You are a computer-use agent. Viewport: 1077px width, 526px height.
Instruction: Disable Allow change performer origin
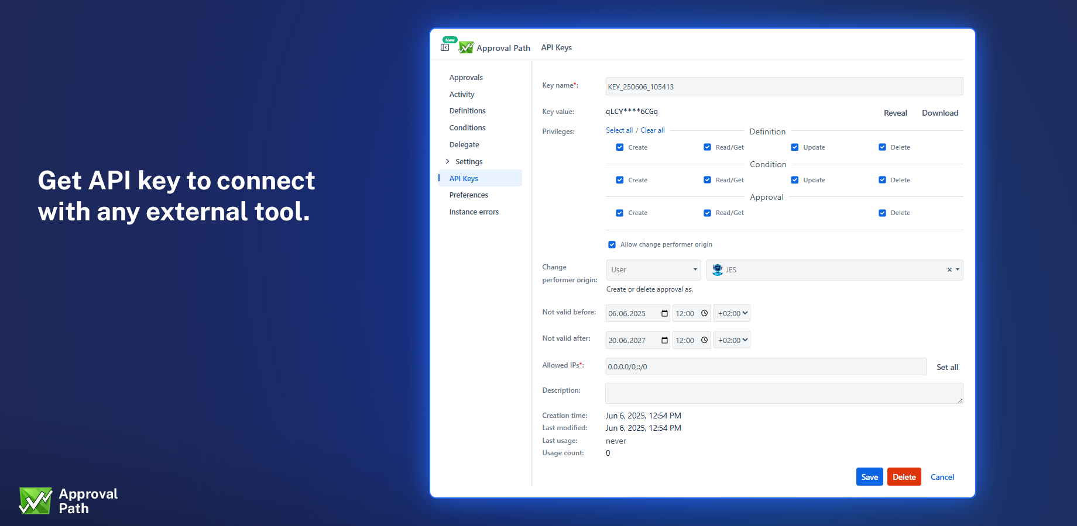click(x=612, y=244)
